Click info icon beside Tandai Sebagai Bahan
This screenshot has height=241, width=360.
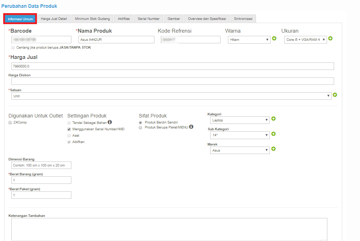tap(110, 122)
